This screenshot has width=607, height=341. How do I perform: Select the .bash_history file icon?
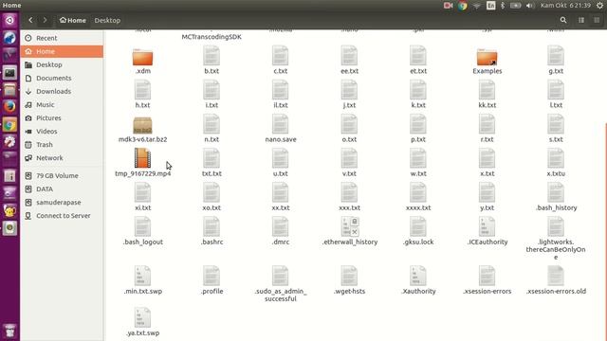[x=556, y=192]
